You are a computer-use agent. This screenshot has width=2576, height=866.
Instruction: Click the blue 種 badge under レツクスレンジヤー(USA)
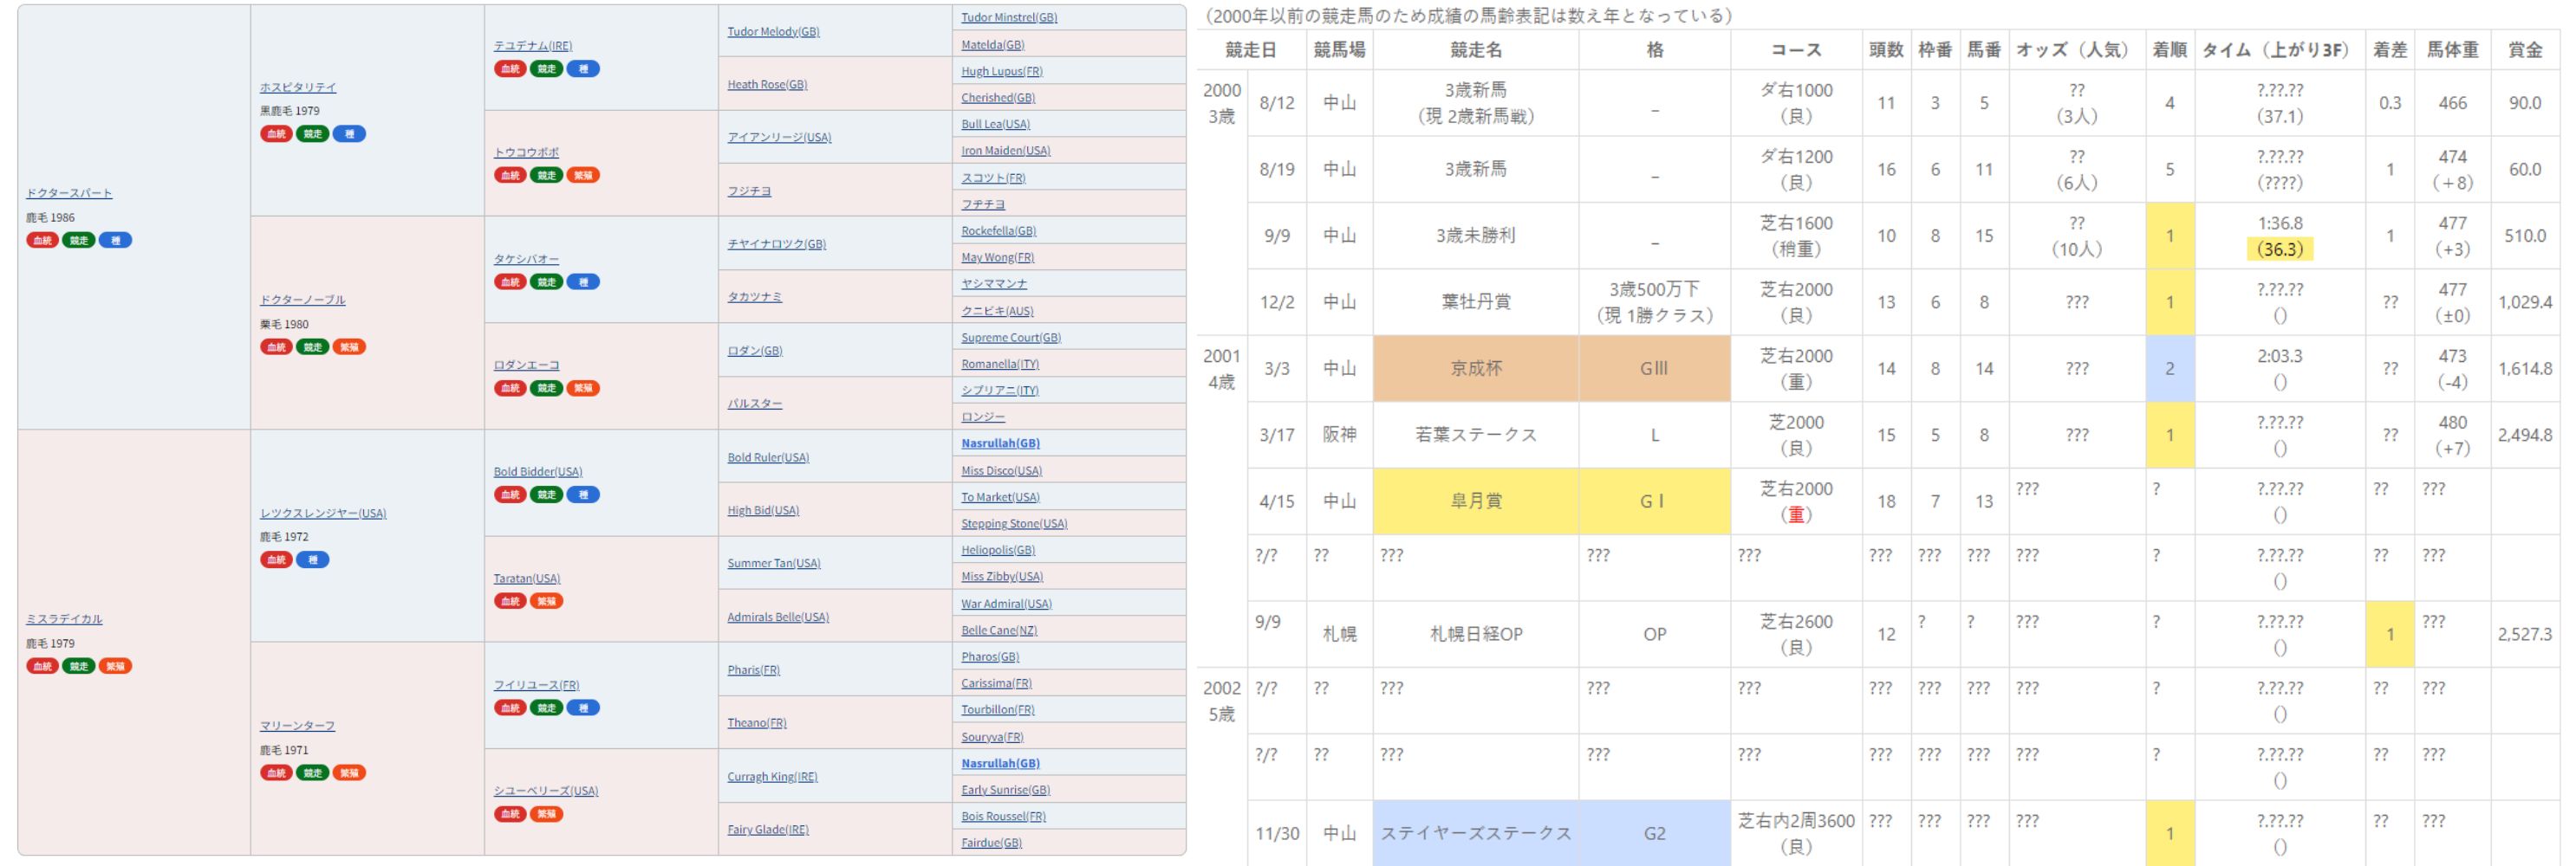coord(312,559)
